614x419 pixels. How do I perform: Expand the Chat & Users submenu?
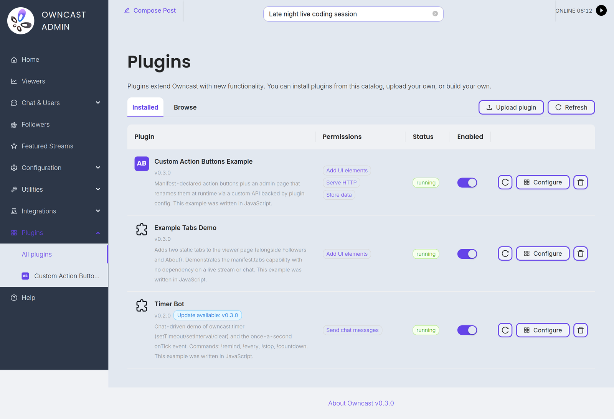(98, 103)
